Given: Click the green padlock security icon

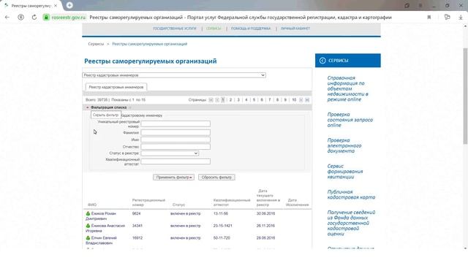Looking at the screenshot, I should tap(46, 18).
